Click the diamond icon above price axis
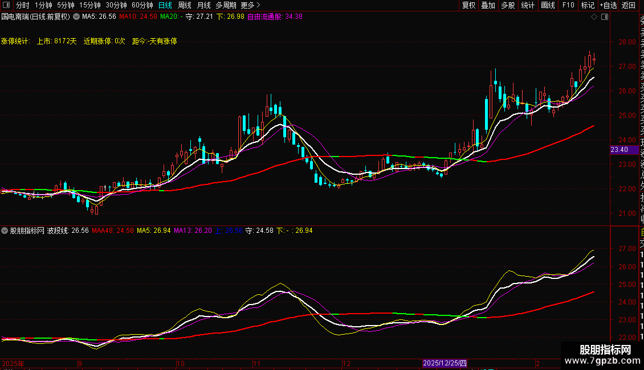 click(595, 17)
